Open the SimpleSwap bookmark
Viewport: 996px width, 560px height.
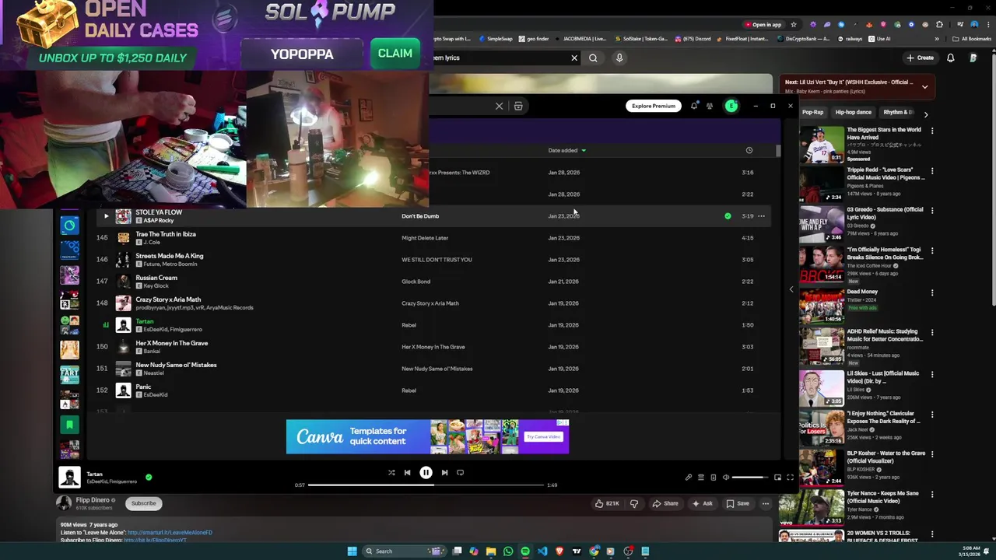click(496, 39)
